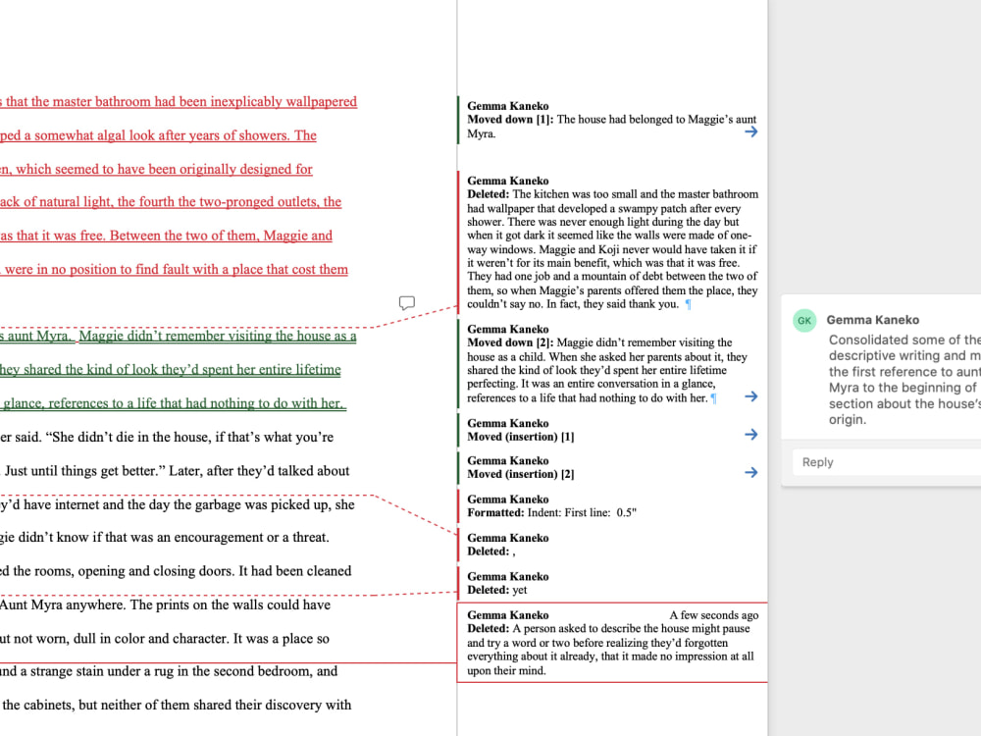The width and height of the screenshot is (981, 736).
Task: Select the "Deleted: yet" revision balloon
Action: click(549, 583)
